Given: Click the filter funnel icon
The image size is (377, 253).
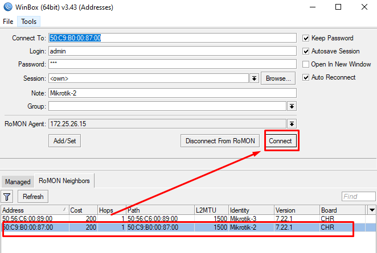Looking at the screenshot, I should [x=7, y=197].
